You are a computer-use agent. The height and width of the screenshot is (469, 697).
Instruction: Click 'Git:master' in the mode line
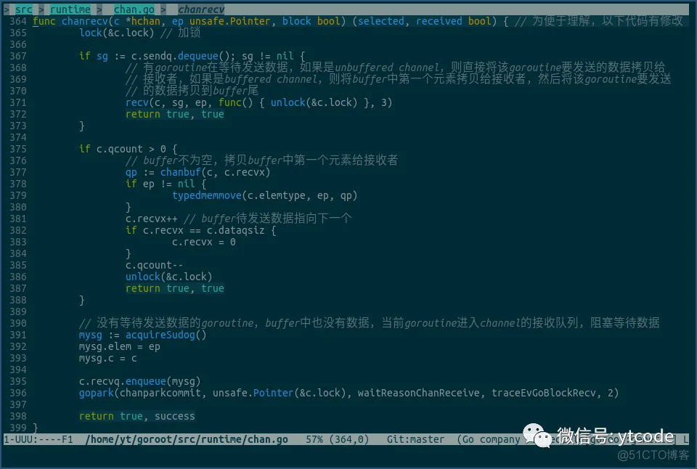(x=415, y=440)
